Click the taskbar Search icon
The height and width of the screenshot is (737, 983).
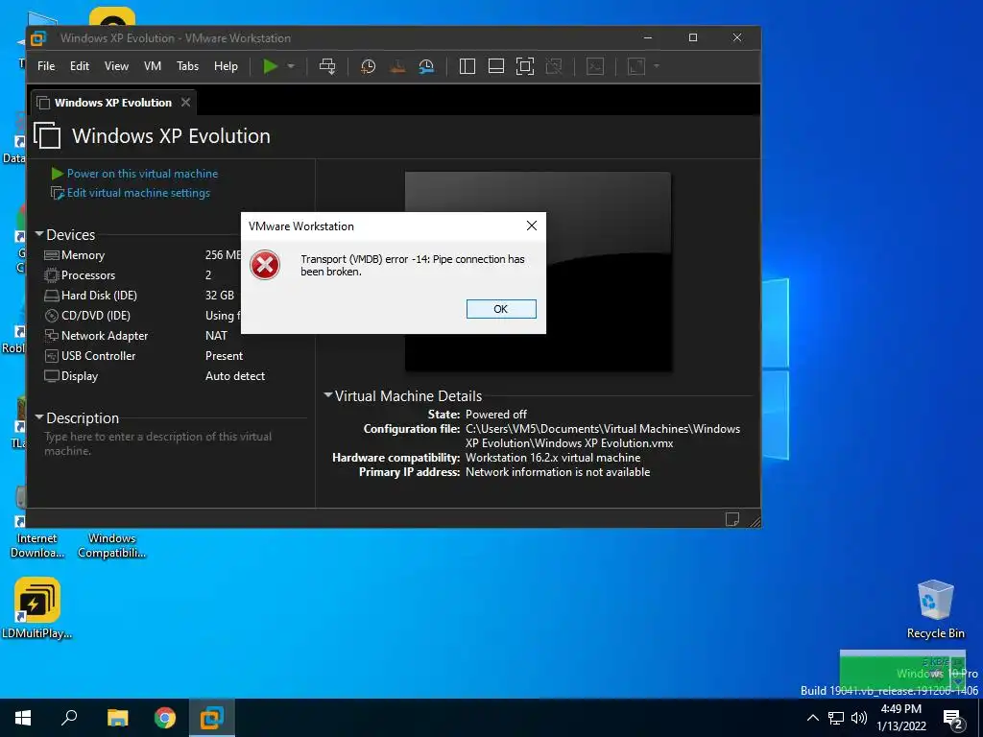coord(69,718)
